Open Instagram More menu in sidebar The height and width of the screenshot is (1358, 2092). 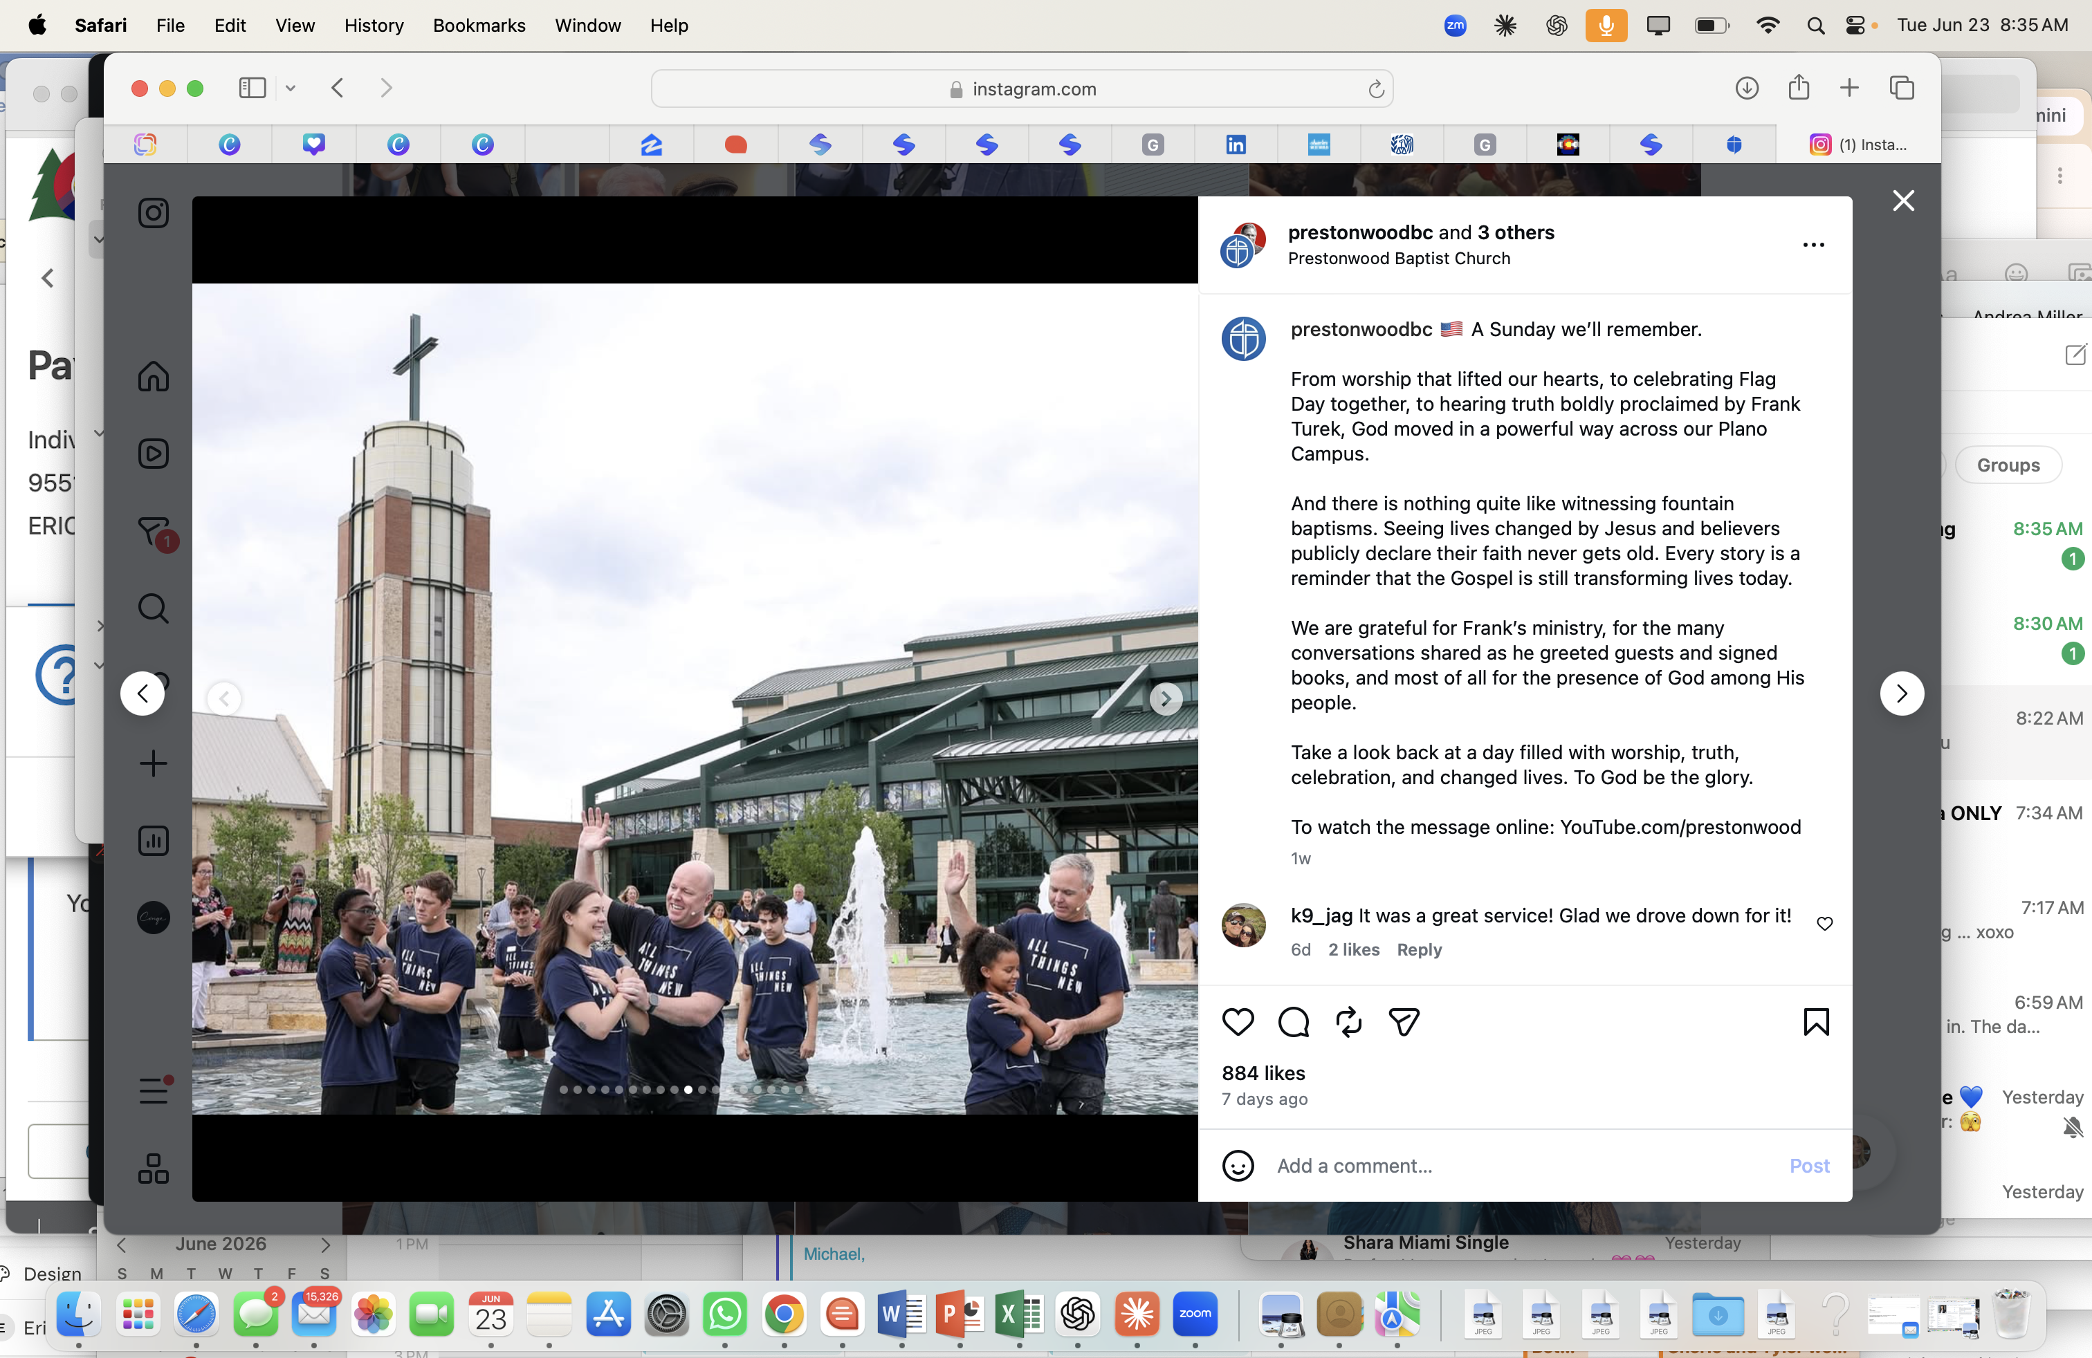tap(154, 1090)
